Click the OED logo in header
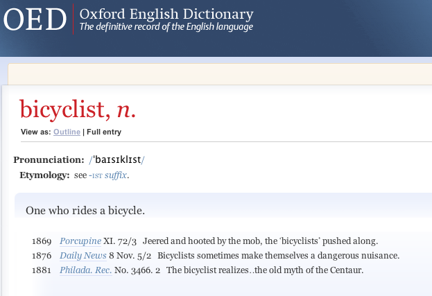Viewport: 432px width, 296px height. point(35,19)
